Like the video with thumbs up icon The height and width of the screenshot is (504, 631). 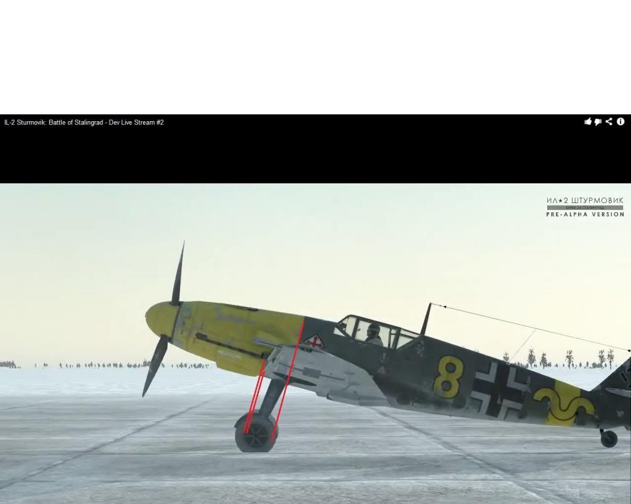click(x=587, y=122)
